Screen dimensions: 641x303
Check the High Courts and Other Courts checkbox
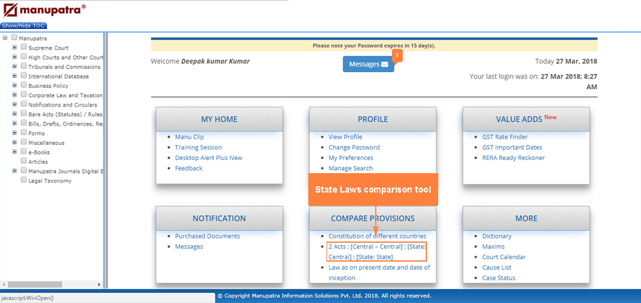[24, 56]
